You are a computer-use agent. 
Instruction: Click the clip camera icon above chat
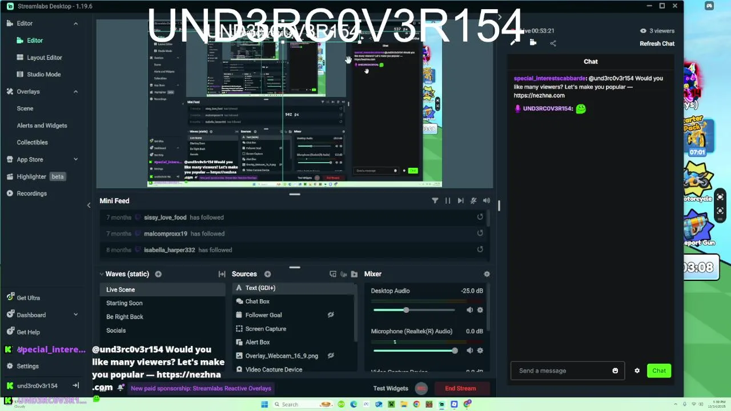click(x=533, y=43)
